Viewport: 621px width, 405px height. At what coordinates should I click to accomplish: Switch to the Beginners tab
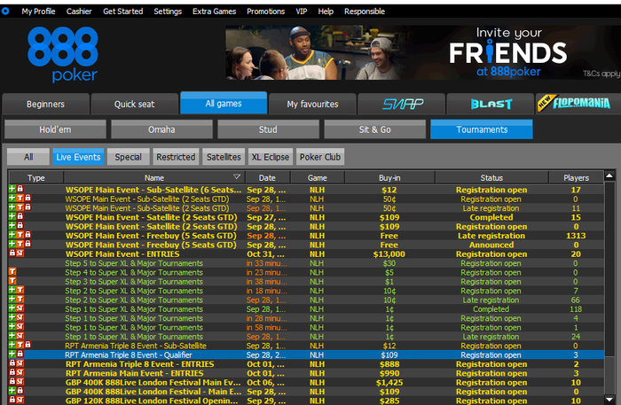45,104
